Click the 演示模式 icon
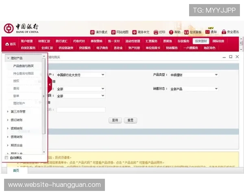The width and height of the screenshot is (244, 195). tap(92, 32)
